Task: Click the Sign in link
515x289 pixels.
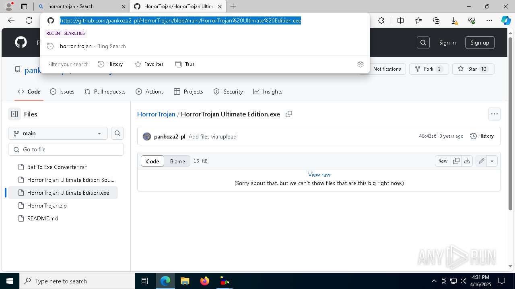Action: (447, 43)
